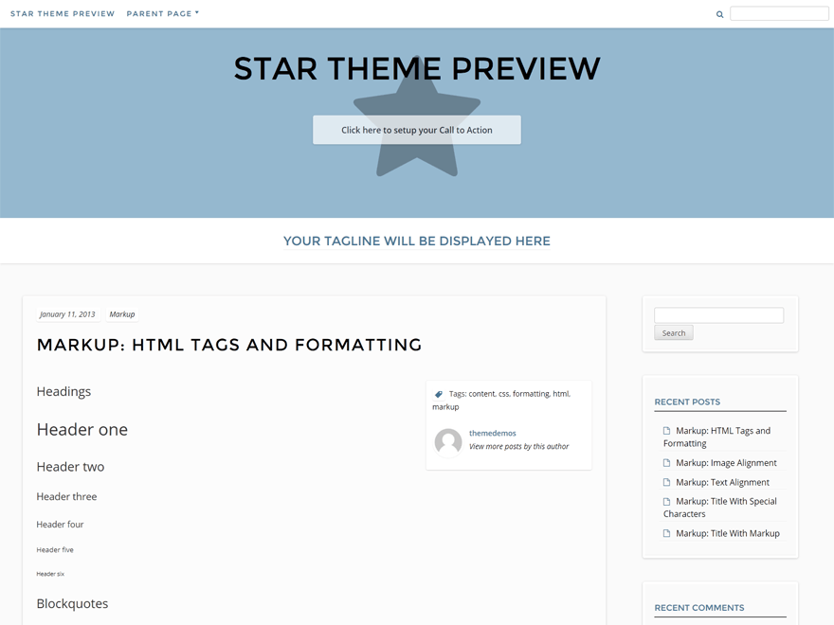Open the Markup category label

pos(121,313)
